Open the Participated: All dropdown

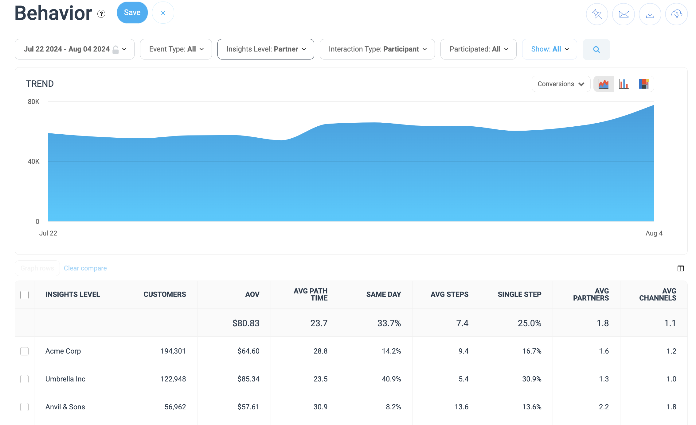point(479,49)
